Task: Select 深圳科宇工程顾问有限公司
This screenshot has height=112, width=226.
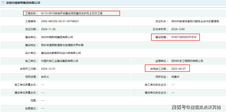Action: point(187,61)
